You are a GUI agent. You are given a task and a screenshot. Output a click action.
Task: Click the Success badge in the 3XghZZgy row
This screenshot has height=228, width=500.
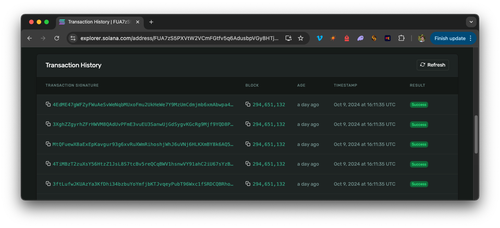click(419, 124)
